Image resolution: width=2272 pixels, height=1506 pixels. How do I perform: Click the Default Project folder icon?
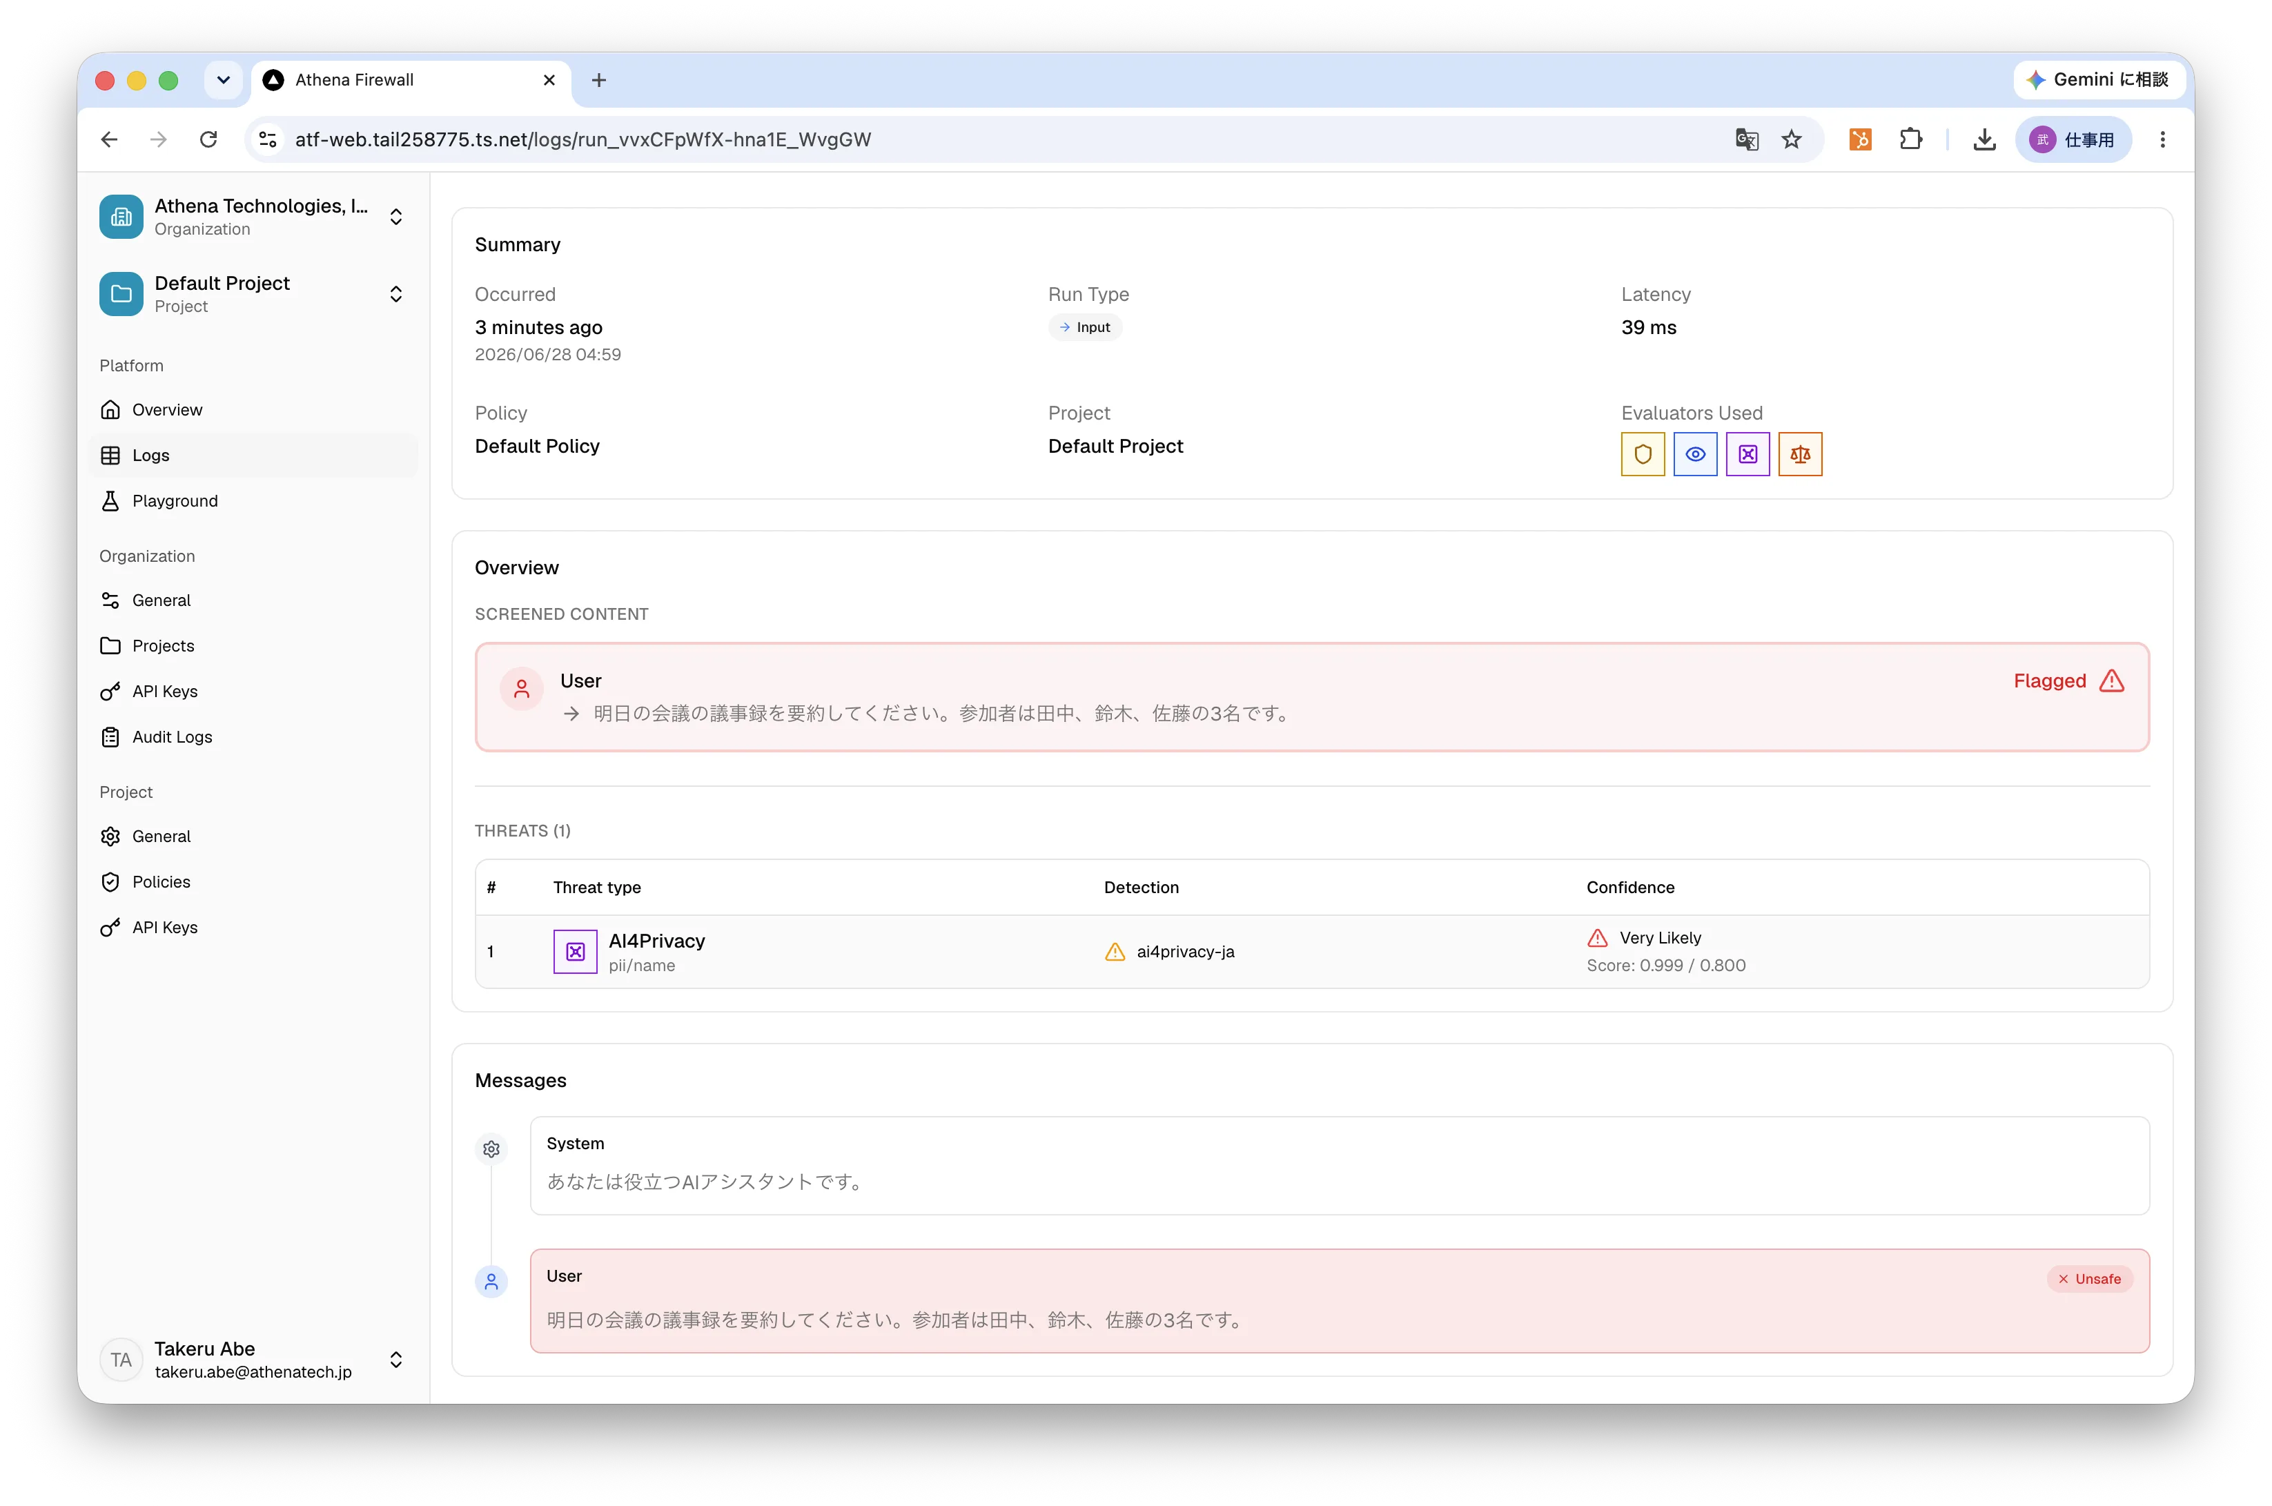coord(121,293)
